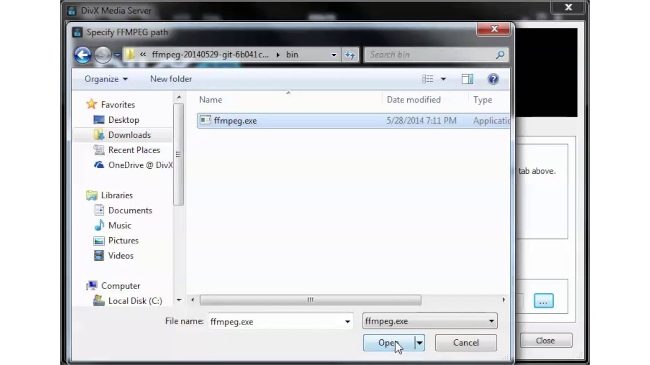
Task: Click the change view icon
Action: coord(428,79)
